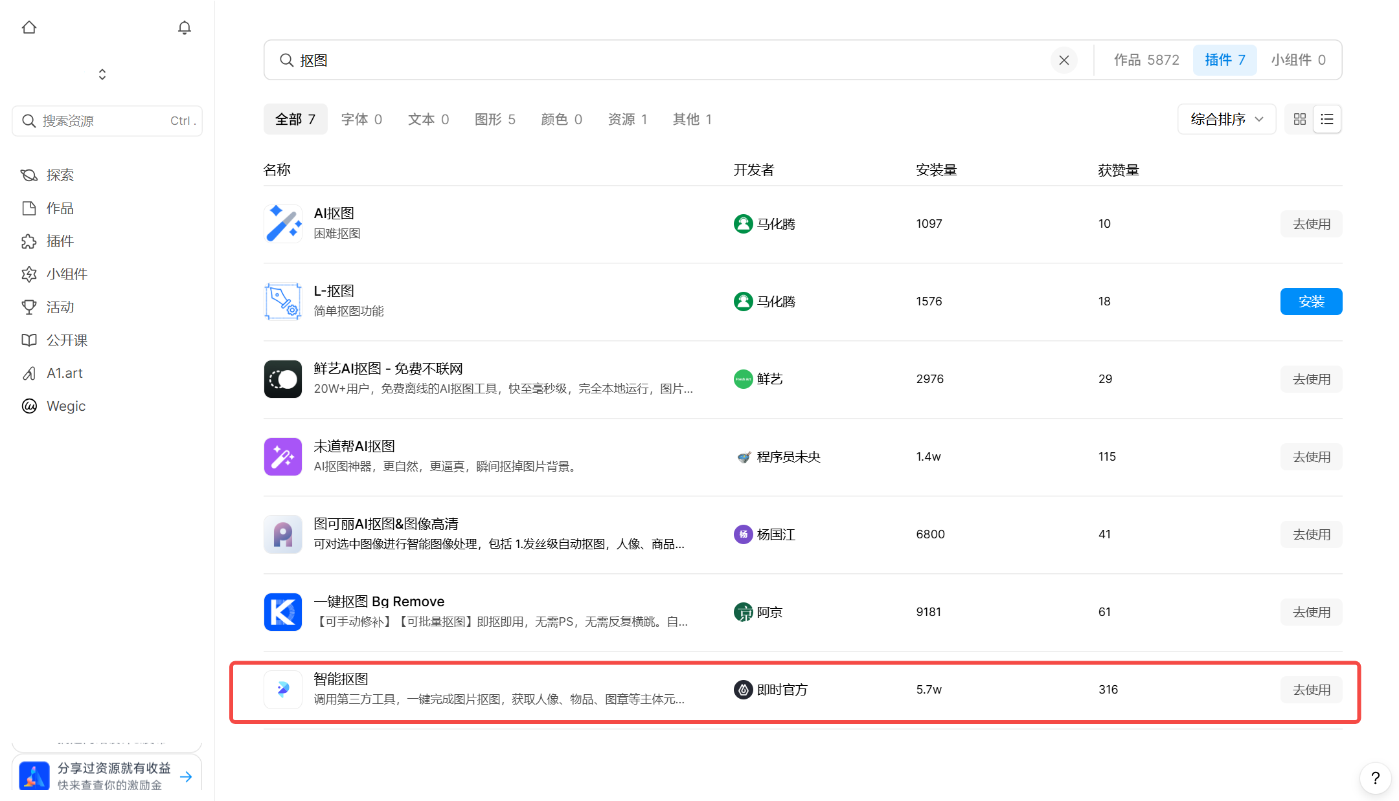Switch to list view

click(x=1327, y=120)
